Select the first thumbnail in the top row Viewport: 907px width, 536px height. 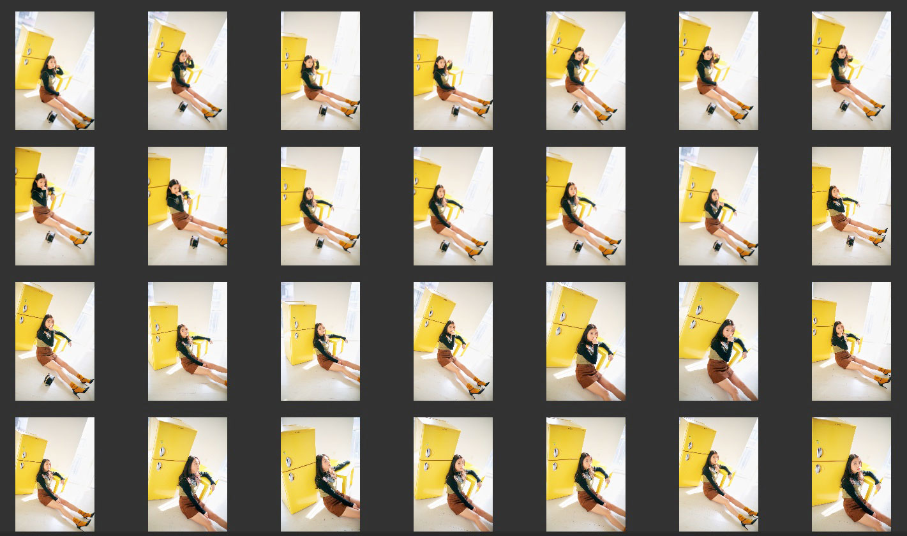[x=55, y=71]
